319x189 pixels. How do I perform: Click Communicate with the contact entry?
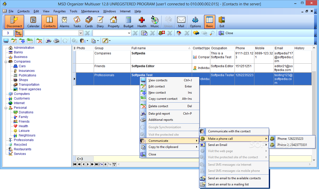pos(234,131)
